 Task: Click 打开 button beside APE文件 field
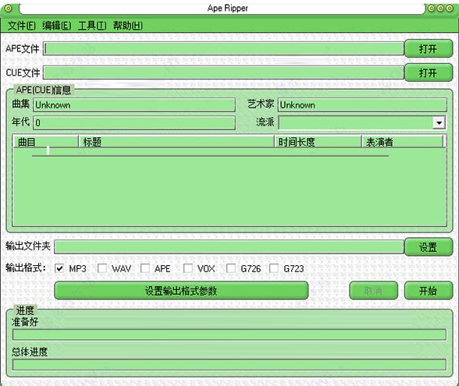[x=429, y=48]
